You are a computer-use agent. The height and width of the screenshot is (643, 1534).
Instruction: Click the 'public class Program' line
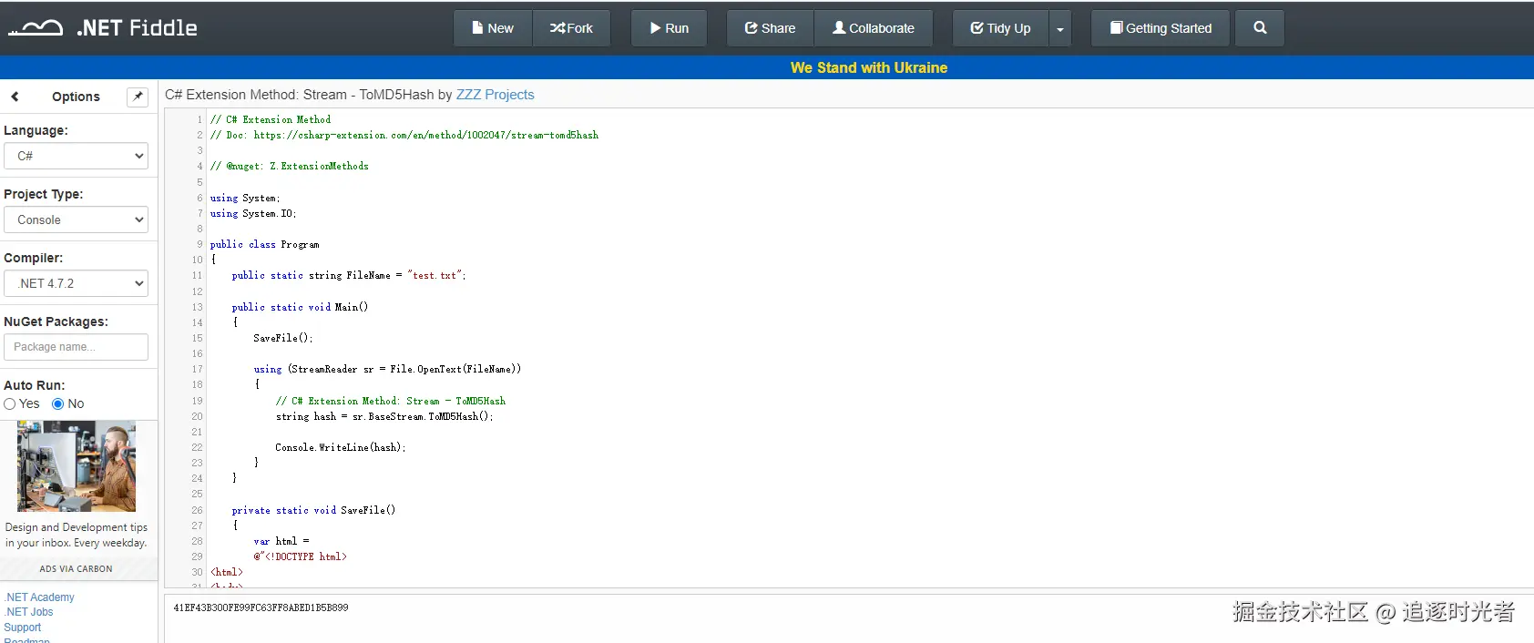(265, 244)
